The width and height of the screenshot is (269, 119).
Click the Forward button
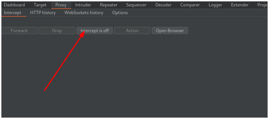coord(19,31)
